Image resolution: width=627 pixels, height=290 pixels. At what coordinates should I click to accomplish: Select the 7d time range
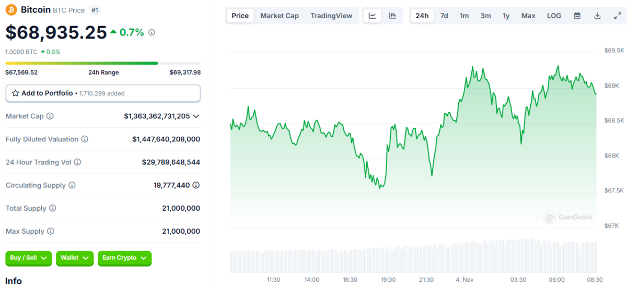coord(444,16)
